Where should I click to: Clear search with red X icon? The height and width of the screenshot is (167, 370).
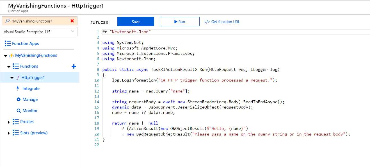(x=72, y=21)
